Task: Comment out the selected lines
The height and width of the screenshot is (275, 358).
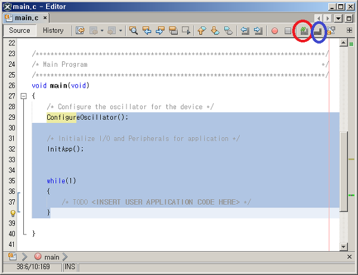Action: point(304,30)
